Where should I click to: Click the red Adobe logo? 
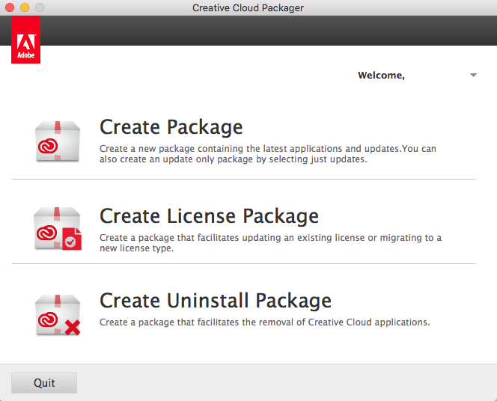click(25, 40)
